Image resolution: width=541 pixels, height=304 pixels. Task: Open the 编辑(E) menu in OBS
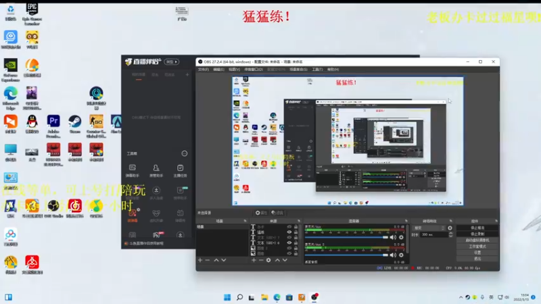[218, 70]
